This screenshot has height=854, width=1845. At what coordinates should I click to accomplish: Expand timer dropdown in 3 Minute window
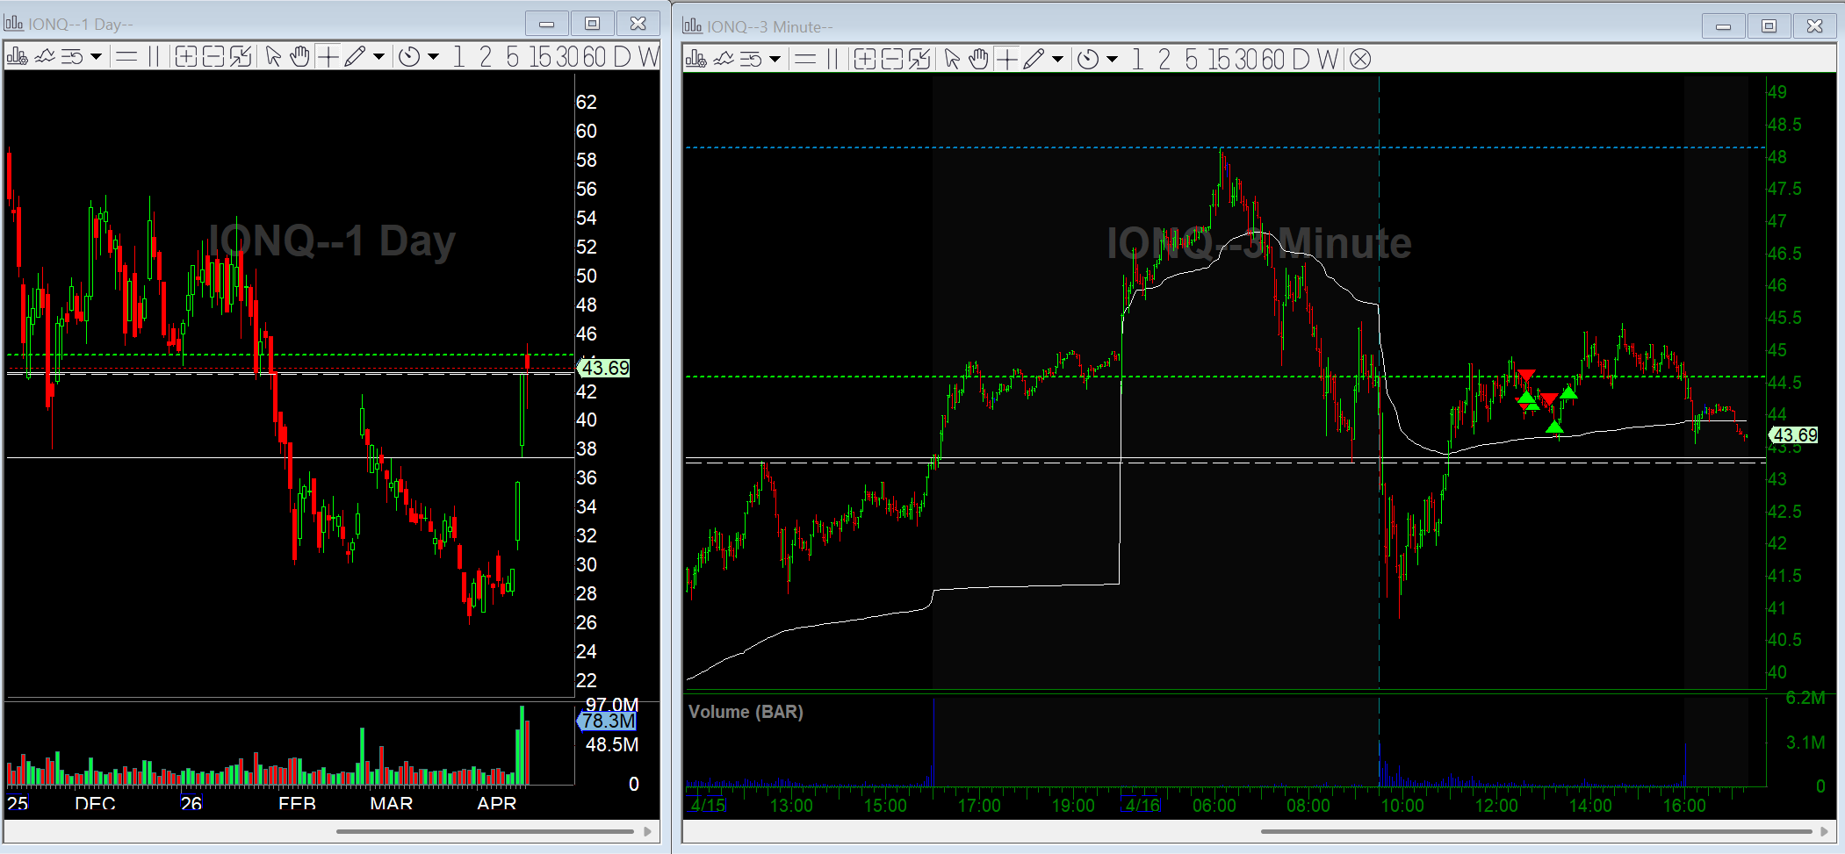[1112, 59]
